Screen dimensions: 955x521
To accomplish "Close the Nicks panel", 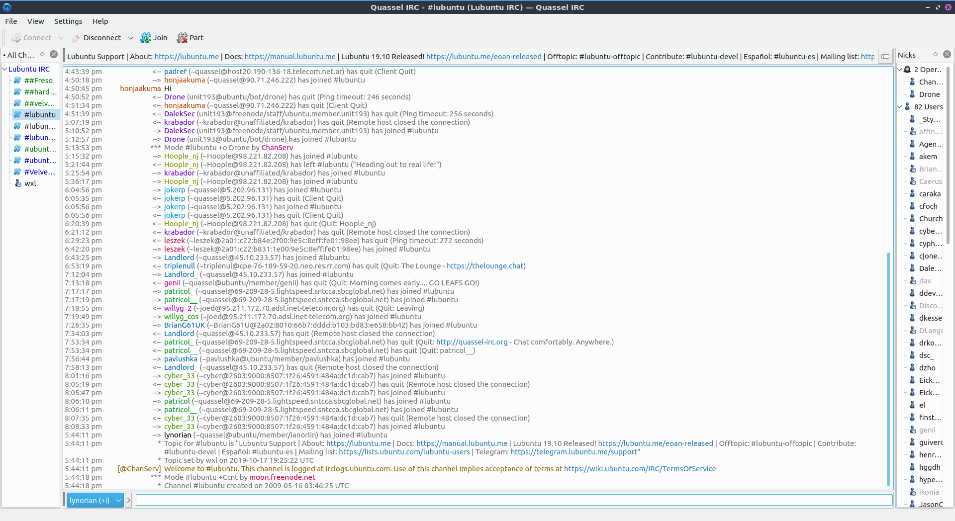I will click(x=947, y=55).
